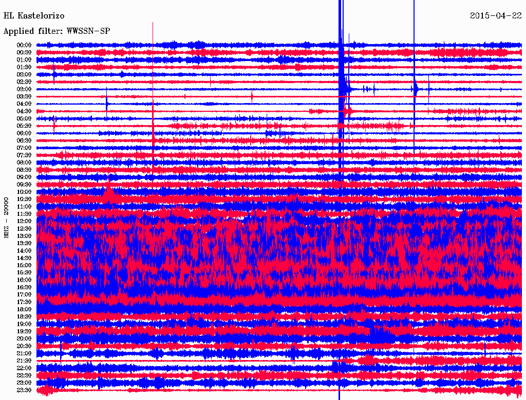
Task: Click the 01:30 time label
Action: click(x=24, y=67)
